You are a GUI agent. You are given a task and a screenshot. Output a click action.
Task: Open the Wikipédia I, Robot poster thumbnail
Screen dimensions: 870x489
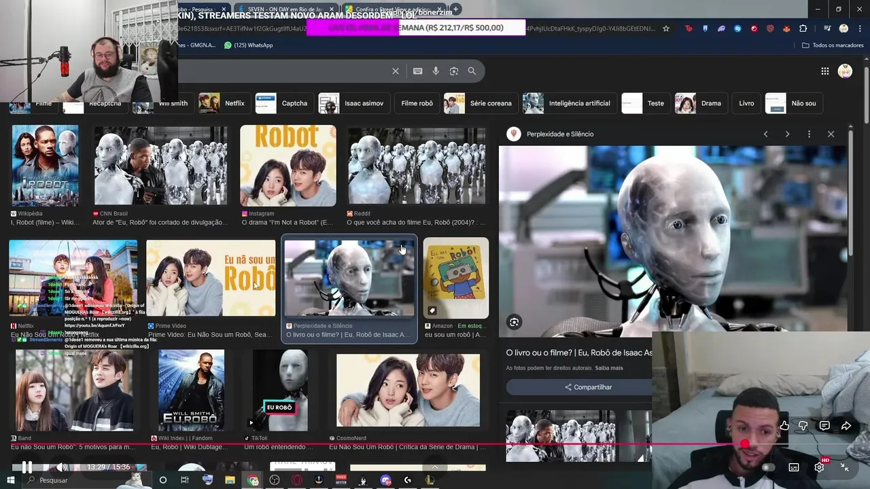pyautogui.click(x=45, y=166)
